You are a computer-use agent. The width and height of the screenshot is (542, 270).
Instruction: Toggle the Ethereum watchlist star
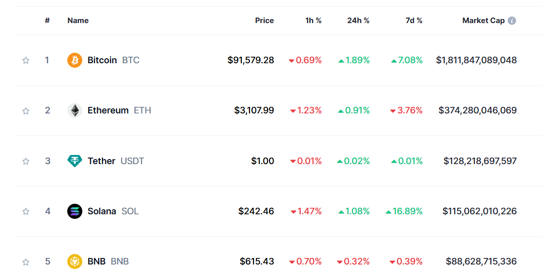point(26,111)
